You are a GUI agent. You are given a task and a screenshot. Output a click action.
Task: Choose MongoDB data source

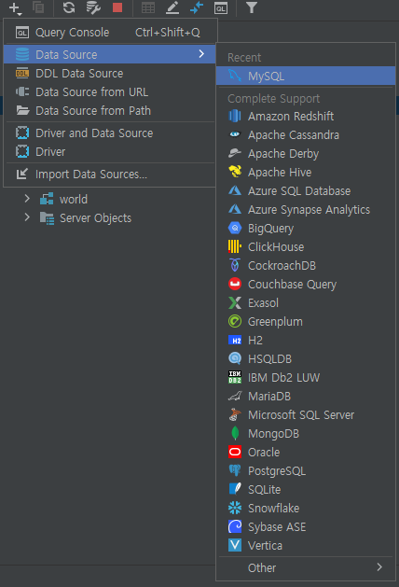pyautogui.click(x=306, y=434)
